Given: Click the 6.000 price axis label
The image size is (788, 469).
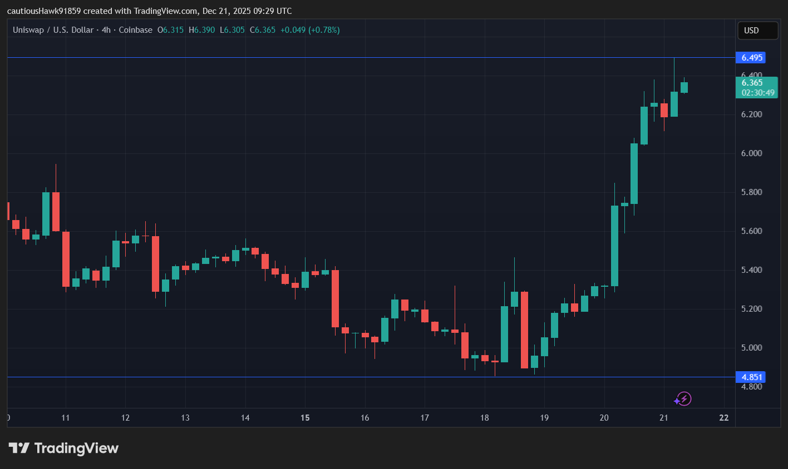Looking at the screenshot, I should (x=751, y=153).
